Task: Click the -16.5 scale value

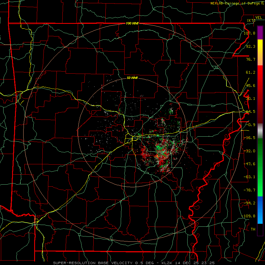Action: (x=249, y=138)
